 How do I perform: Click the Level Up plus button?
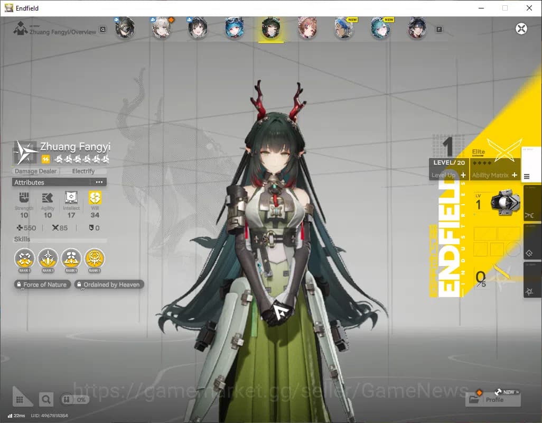[463, 175]
